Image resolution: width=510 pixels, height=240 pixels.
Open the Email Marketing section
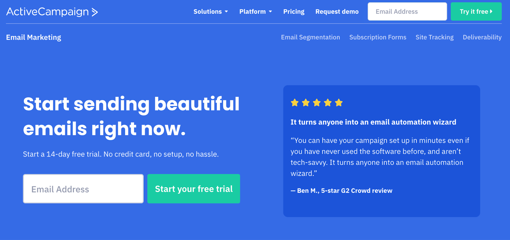[33, 37]
